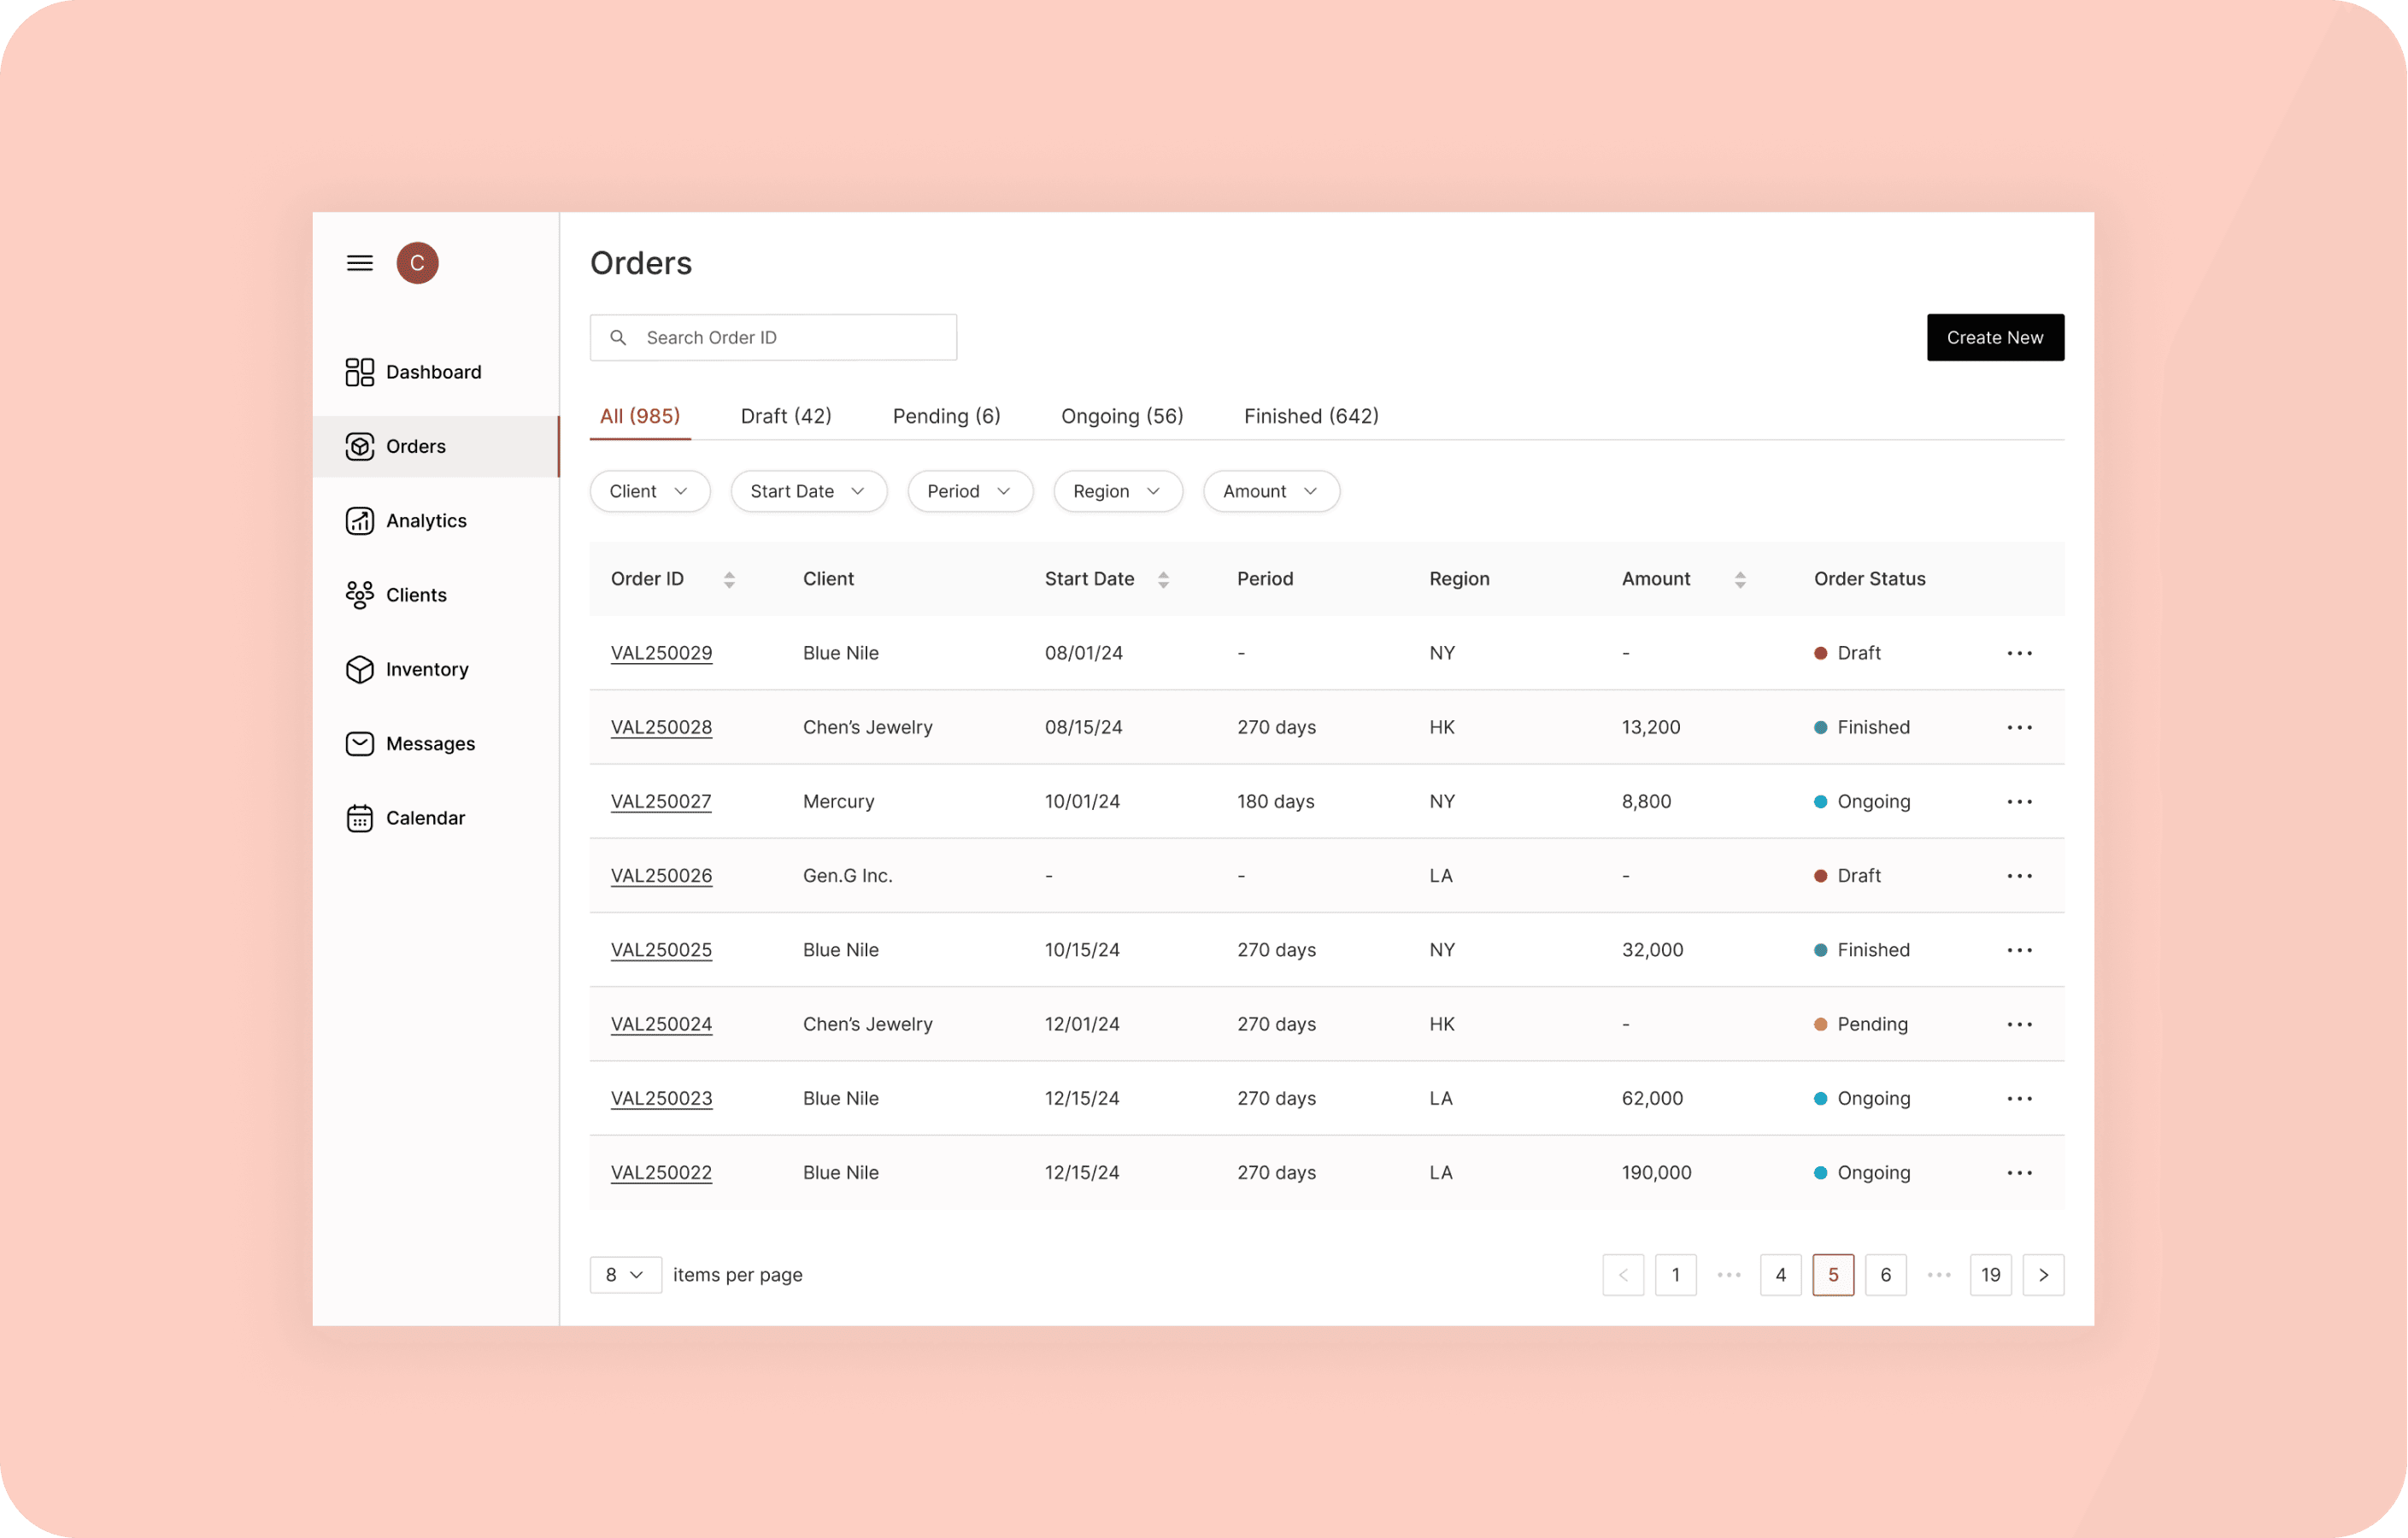
Task: Click the Create New button
Action: 1994,338
